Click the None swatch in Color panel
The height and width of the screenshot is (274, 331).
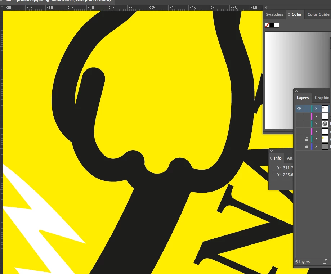point(267,25)
